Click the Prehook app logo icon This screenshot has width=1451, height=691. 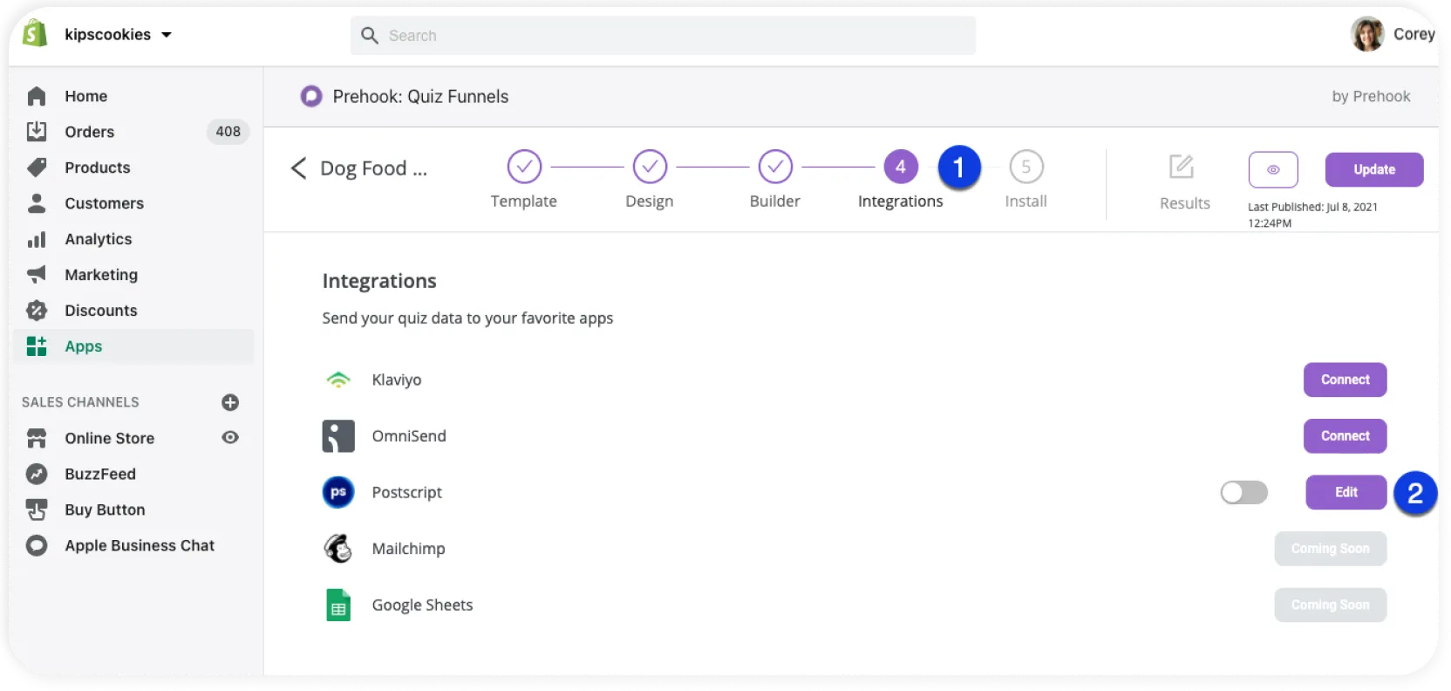(x=311, y=96)
